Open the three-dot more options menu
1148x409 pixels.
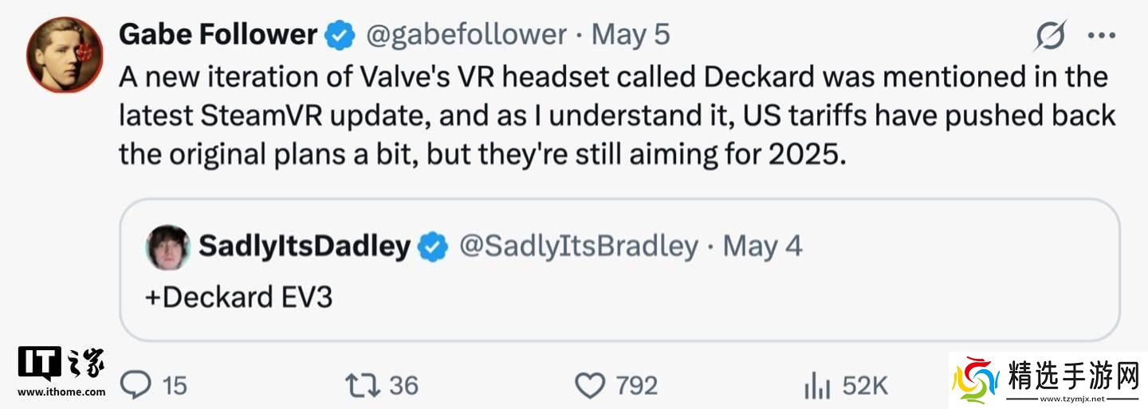tap(1102, 37)
